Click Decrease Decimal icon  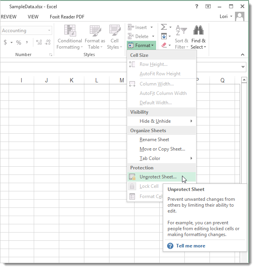click(48, 42)
